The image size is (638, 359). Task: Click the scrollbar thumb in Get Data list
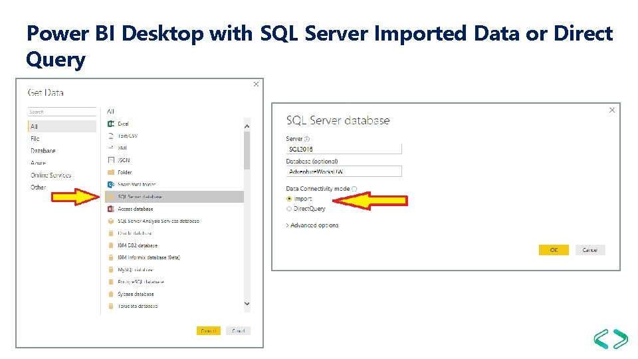(x=247, y=151)
